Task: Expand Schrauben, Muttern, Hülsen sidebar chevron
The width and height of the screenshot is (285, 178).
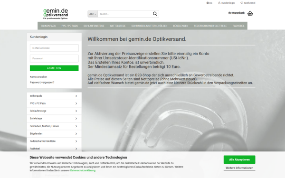Action: (x=76, y=126)
